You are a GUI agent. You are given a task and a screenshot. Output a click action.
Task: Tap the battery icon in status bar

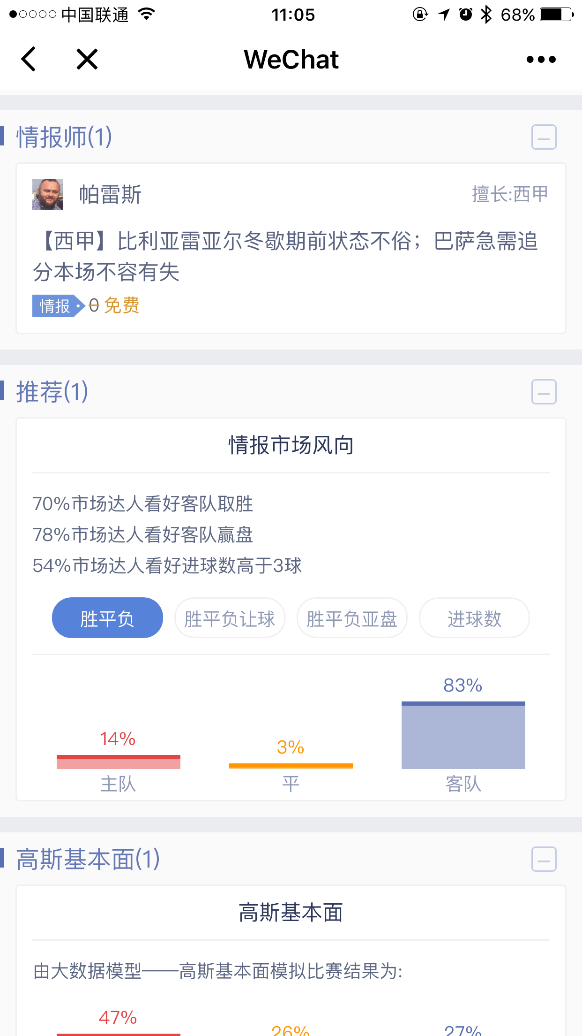[556, 15]
